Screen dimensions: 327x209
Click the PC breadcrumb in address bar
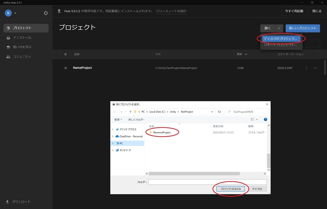(x=143, y=112)
